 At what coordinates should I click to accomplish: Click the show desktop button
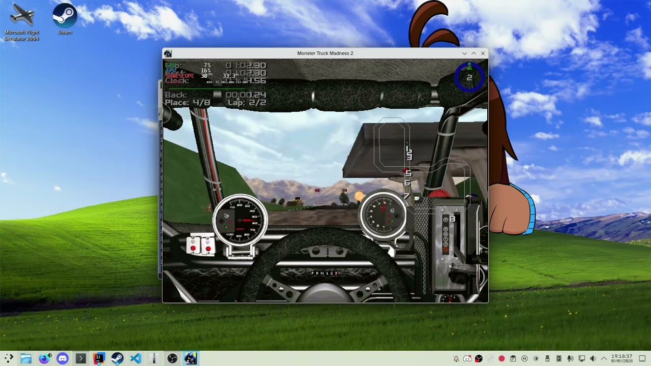642,359
